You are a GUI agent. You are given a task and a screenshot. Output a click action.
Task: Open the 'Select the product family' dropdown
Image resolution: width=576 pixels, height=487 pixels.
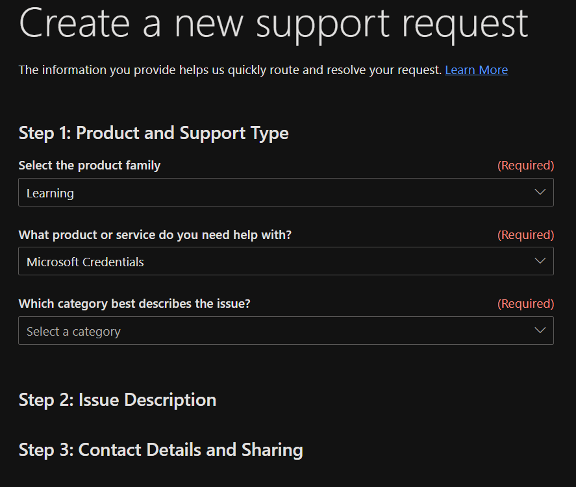click(x=286, y=192)
